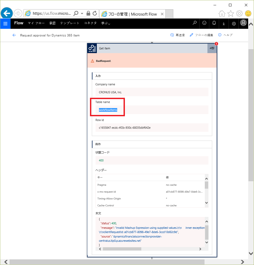Click the page scroll left arrow
The width and height of the screenshot is (254, 265).
[6, 262]
